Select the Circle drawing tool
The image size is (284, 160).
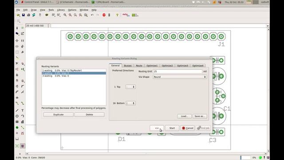(17, 116)
